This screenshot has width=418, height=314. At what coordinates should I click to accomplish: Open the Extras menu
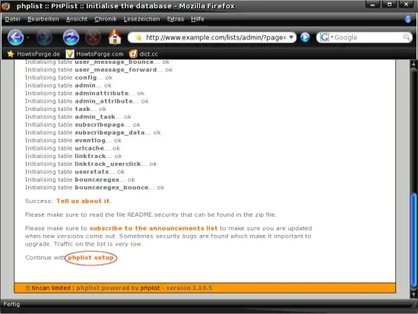(x=176, y=19)
